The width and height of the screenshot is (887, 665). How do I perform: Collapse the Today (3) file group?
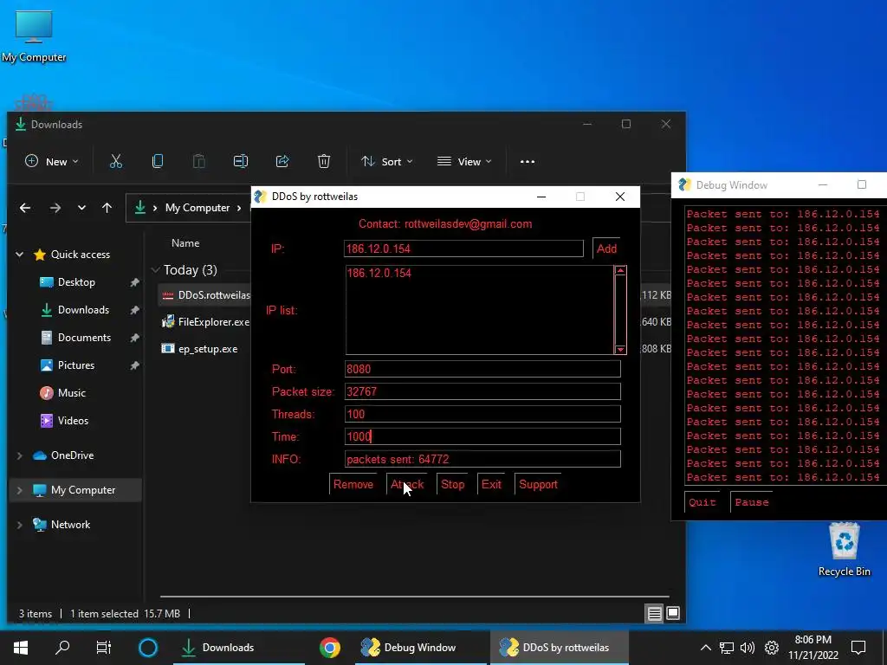[156, 270]
